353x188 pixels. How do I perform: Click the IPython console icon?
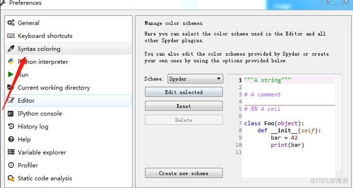pyautogui.click(x=11, y=114)
